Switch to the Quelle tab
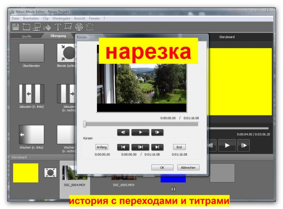Viewport: 283px width, 209px height. [x=27, y=36]
